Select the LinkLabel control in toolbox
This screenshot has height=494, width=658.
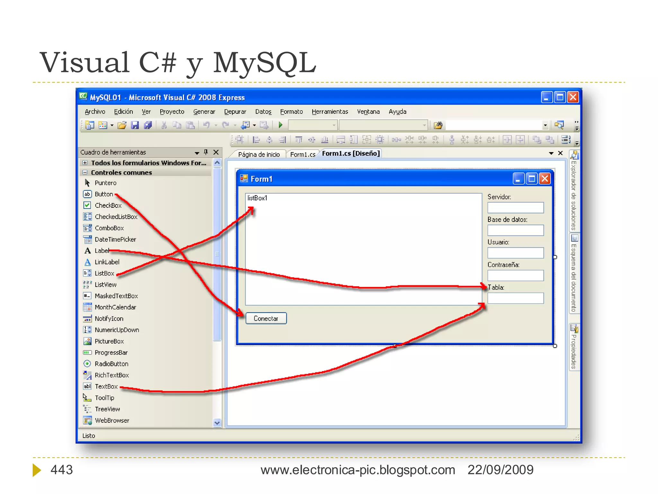pyautogui.click(x=101, y=262)
